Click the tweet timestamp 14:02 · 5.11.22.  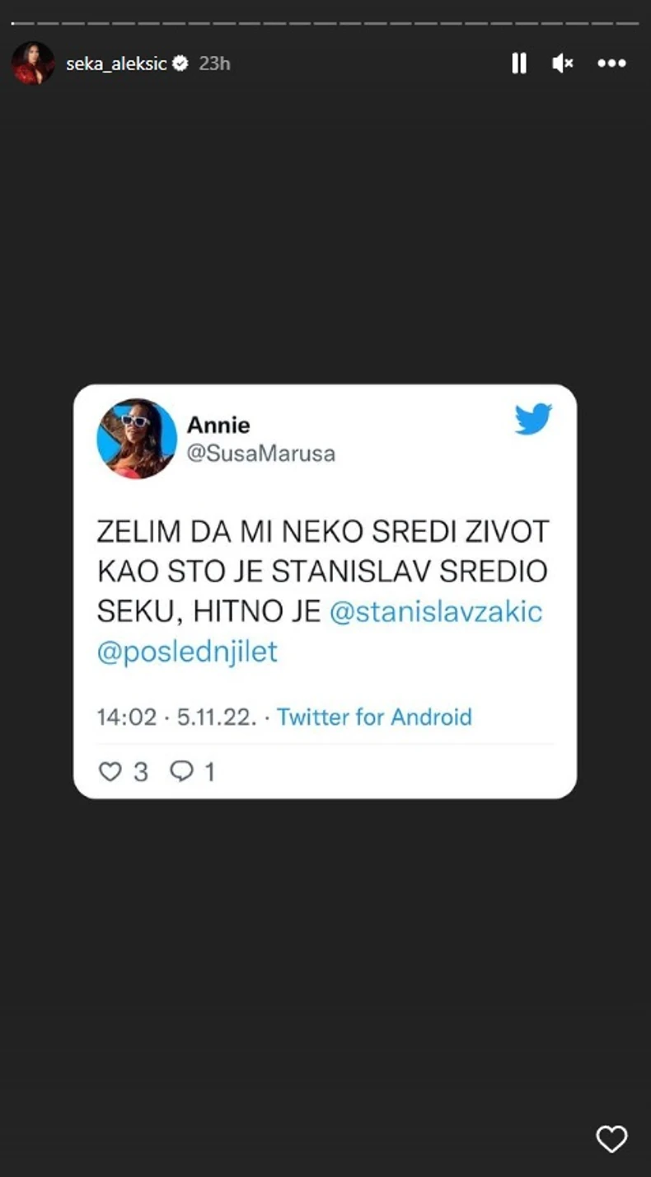[x=177, y=717]
